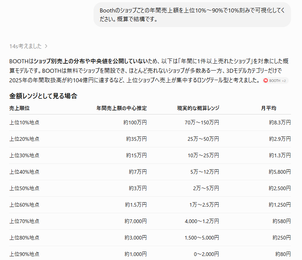The width and height of the screenshot is (302, 260).
Task: Select the cell '約7,000円'
Action: (x=136, y=222)
